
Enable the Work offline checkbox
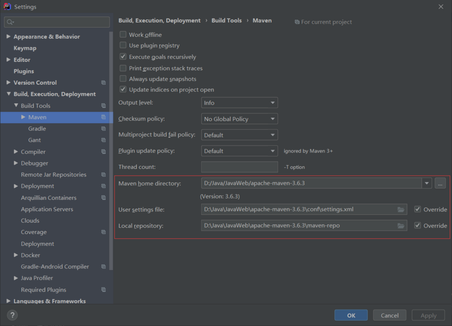pos(123,35)
